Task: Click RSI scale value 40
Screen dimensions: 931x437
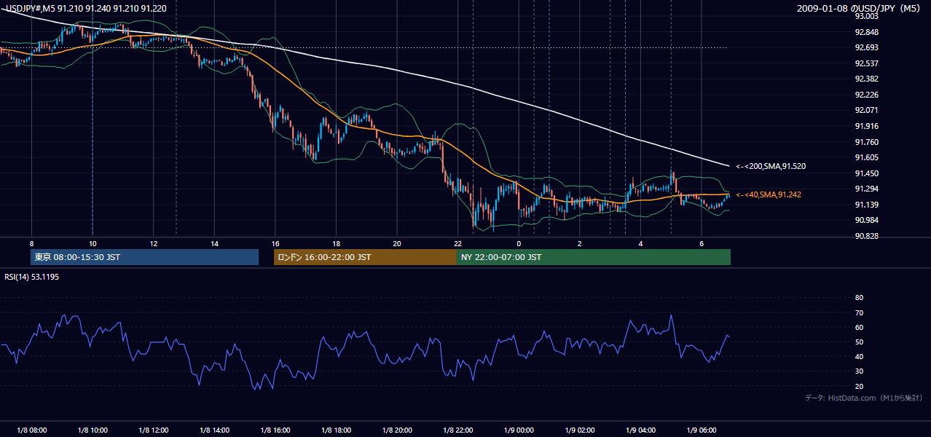Action: point(859,356)
